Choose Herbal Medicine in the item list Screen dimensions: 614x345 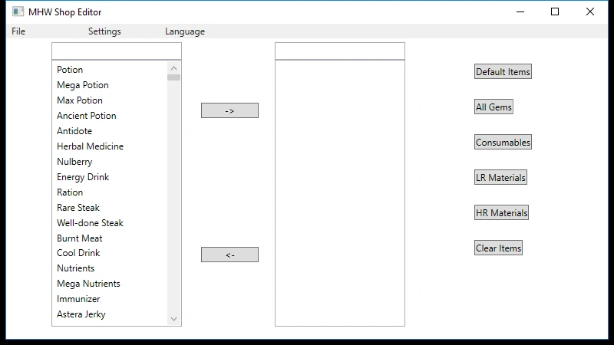click(x=90, y=146)
